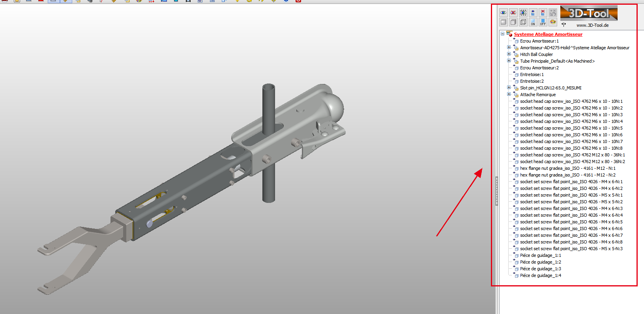This screenshot has width=644, height=314.
Task: Open the color palette icon
Action: [552, 22]
